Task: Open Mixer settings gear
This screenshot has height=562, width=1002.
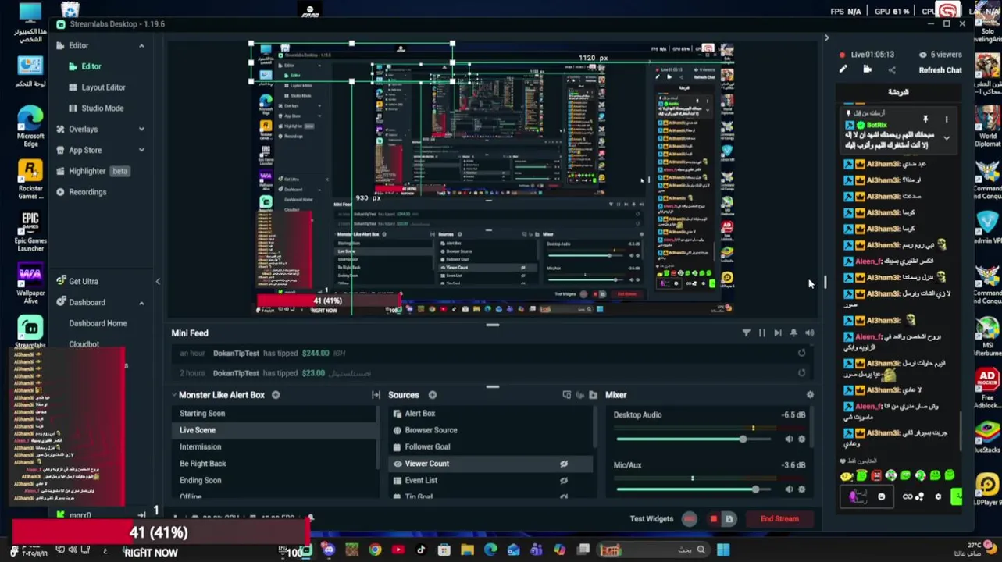Action: (x=810, y=395)
